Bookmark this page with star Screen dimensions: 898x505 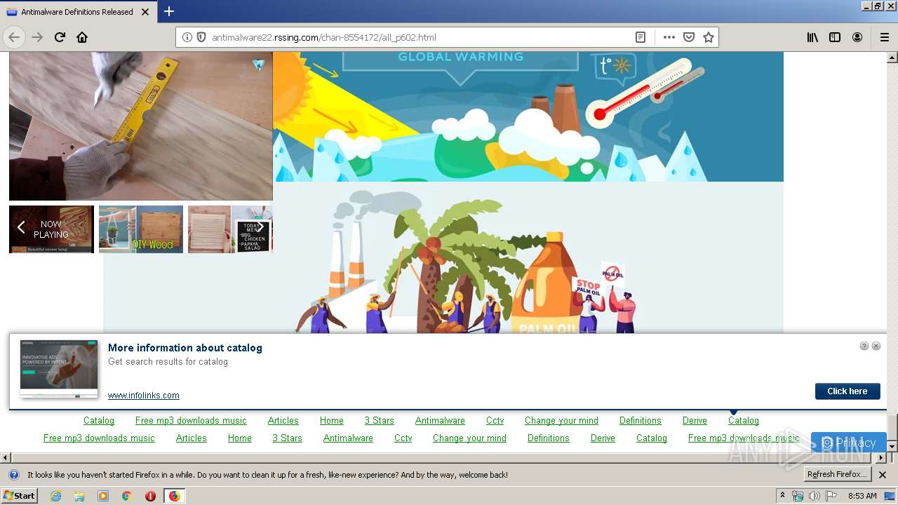click(709, 37)
